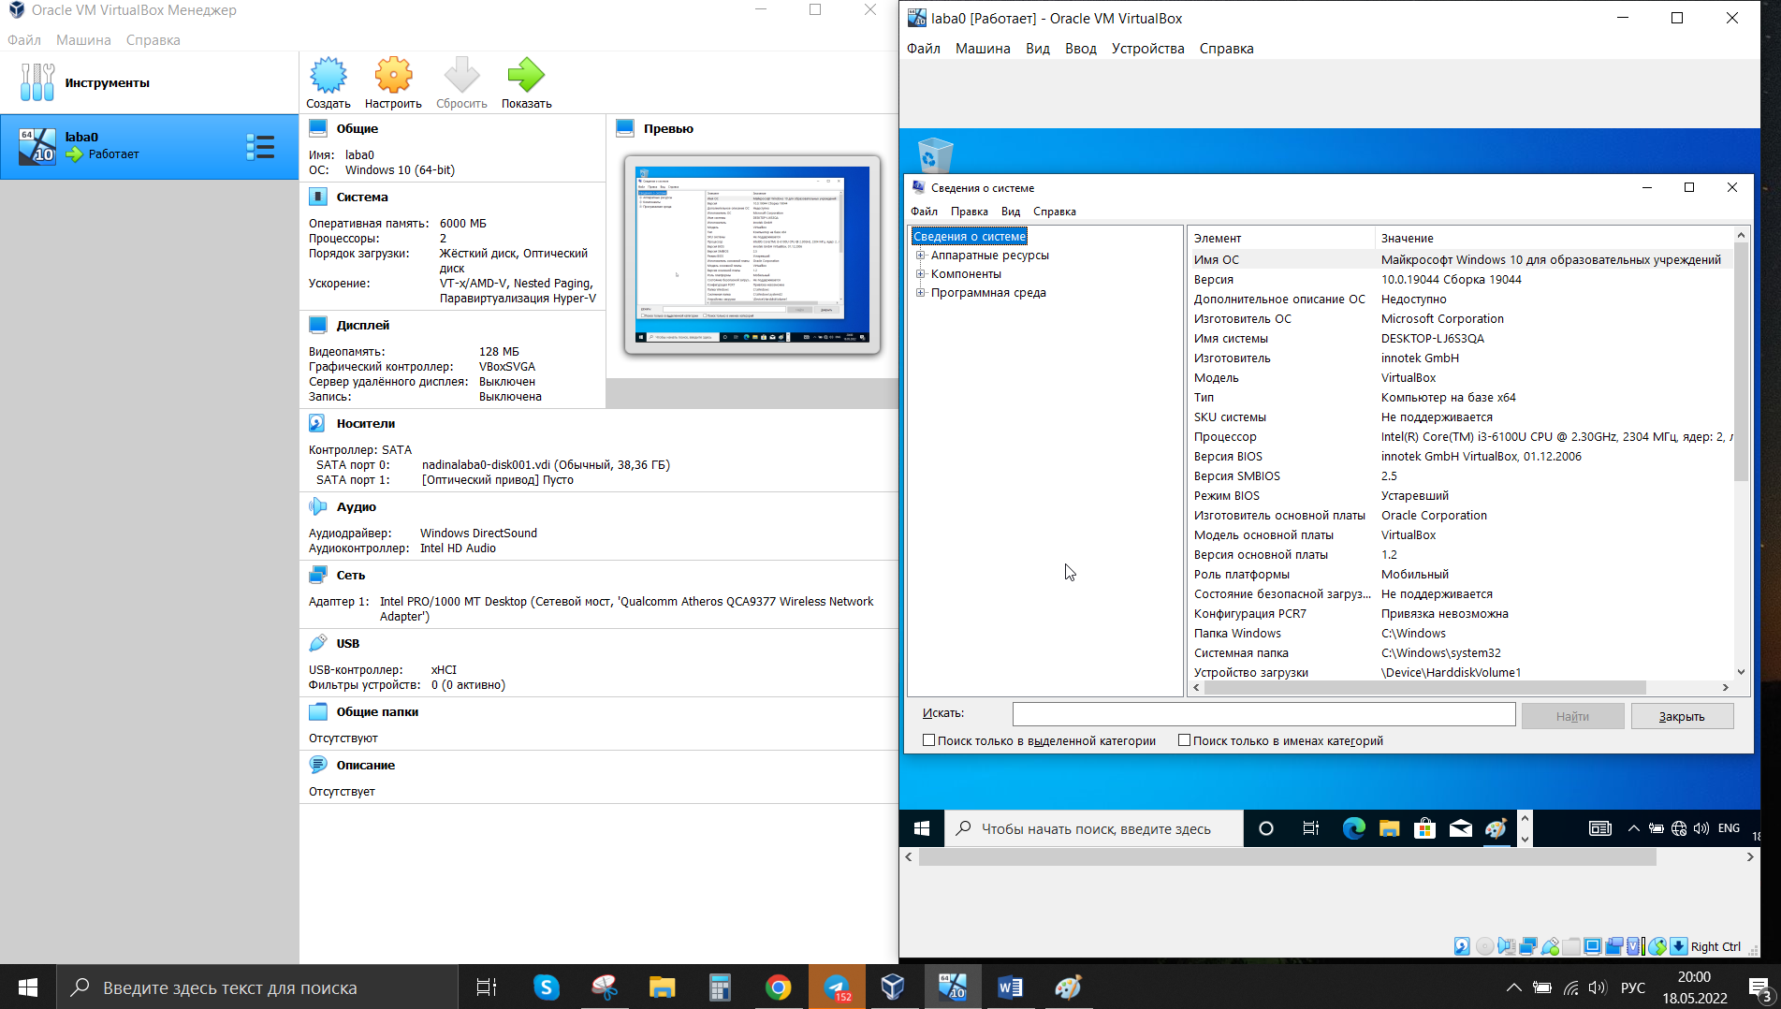
Task: Show hidden icons in host system tray
Action: coord(1513,987)
